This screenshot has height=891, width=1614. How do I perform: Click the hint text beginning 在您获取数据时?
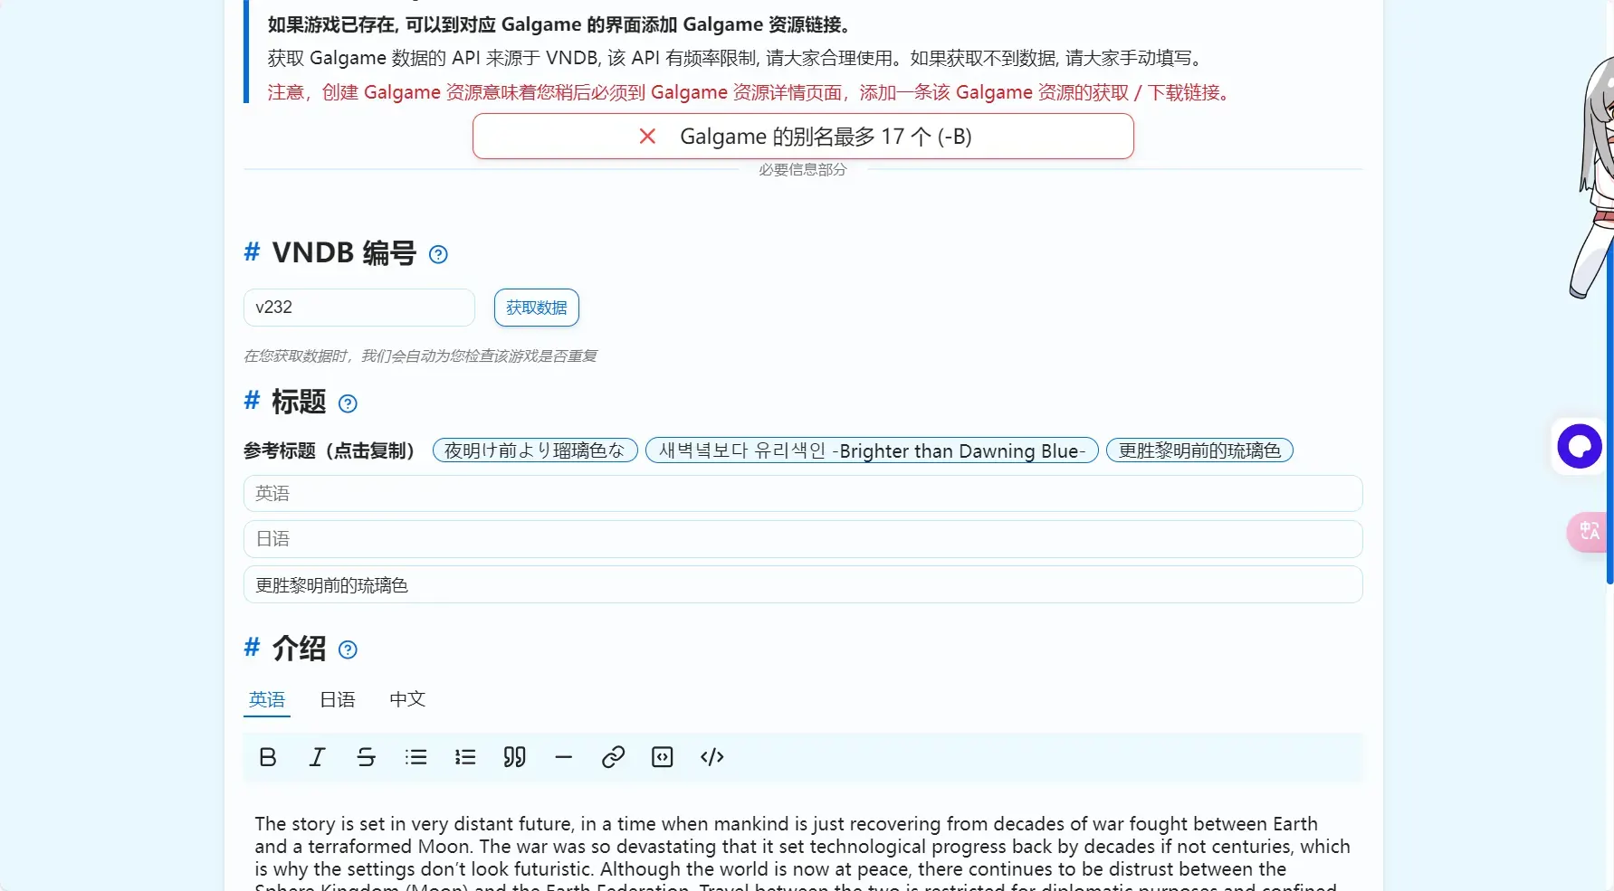coord(420,356)
